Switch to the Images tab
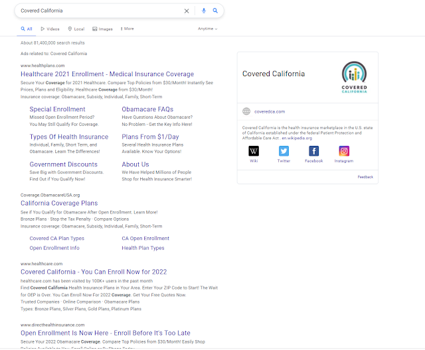425x350 pixels. tap(102, 29)
